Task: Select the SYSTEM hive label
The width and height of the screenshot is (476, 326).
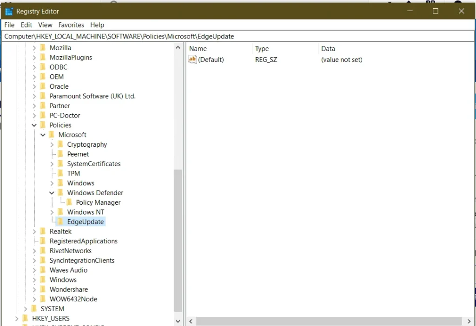Action: click(x=53, y=309)
